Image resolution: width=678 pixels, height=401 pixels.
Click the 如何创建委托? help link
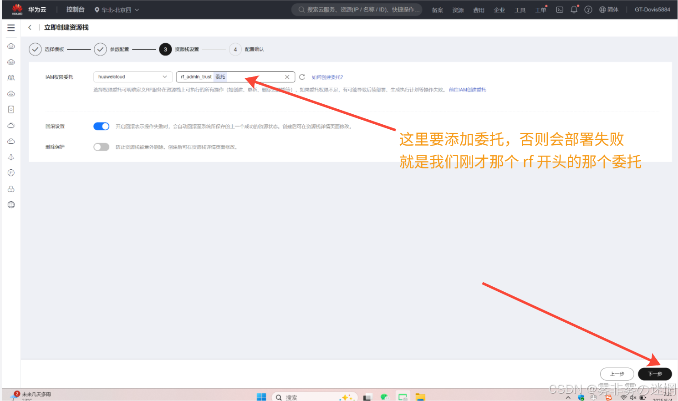[327, 77]
